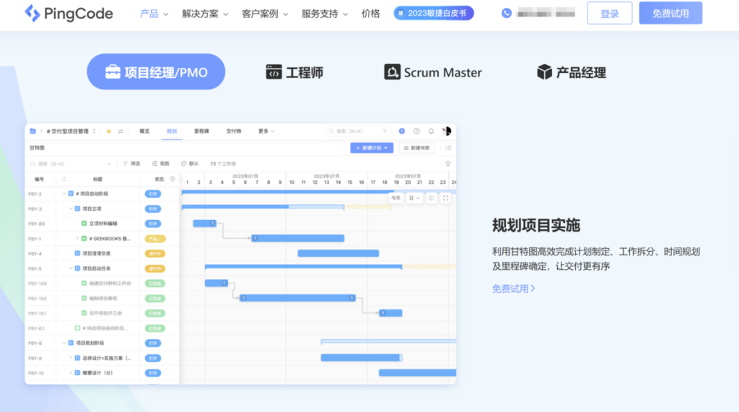739x412 pixels.
Task: Click the Gantt bar for GEEKBOOKS task
Action: click(x=297, y=238)
